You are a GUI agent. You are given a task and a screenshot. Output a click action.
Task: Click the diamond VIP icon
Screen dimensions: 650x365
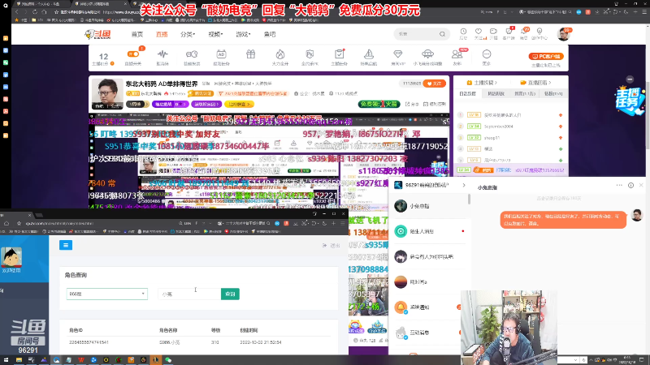(398, 54)
